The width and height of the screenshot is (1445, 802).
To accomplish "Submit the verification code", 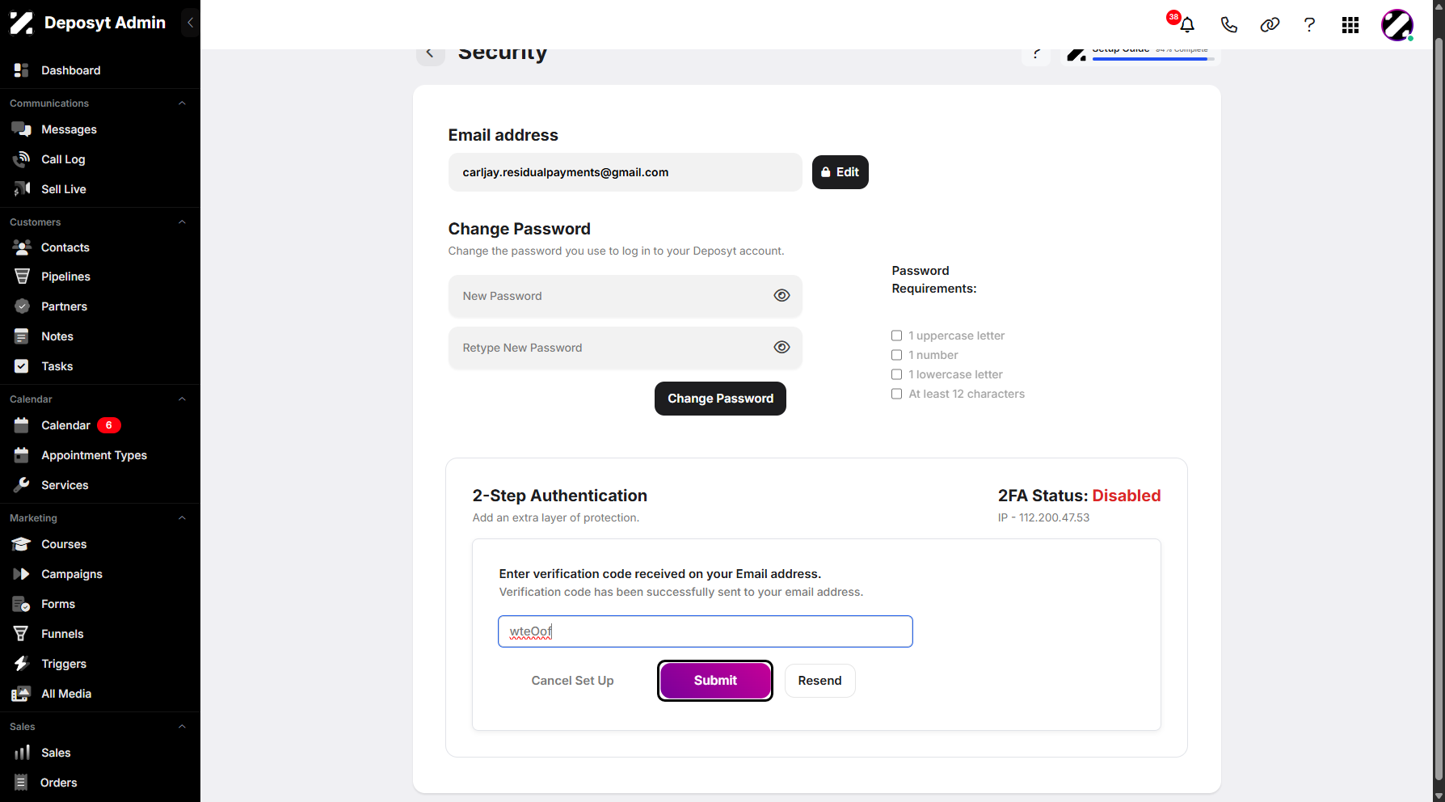I will pyautogui.click(x=715, y=681).
